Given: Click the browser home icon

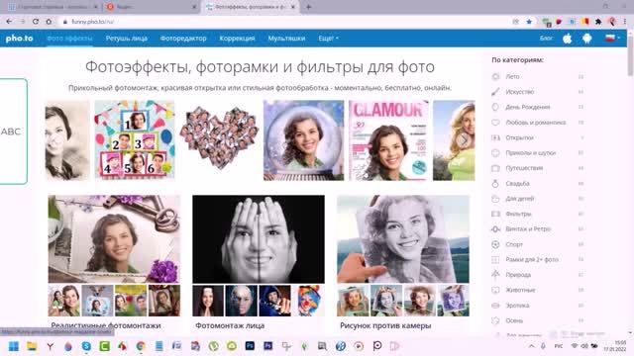Looking at the screenshot, I should [x=49, y=22].
